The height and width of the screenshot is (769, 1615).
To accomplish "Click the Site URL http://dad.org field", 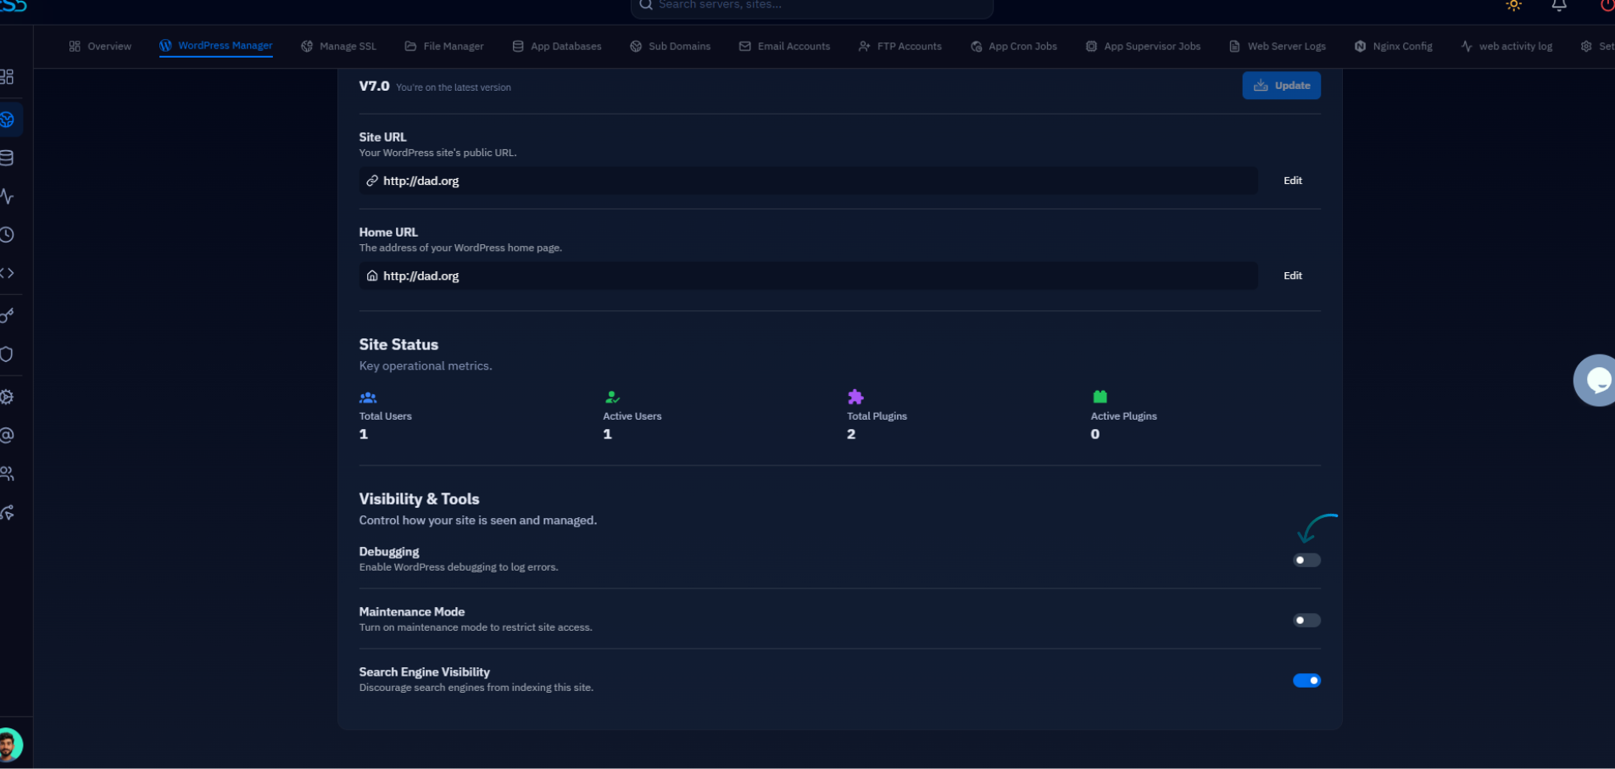I will [808, 181].
